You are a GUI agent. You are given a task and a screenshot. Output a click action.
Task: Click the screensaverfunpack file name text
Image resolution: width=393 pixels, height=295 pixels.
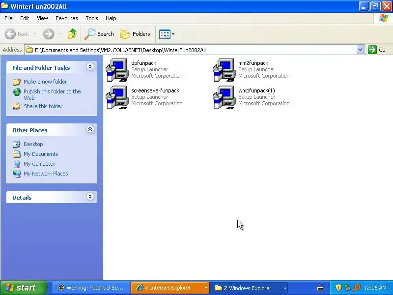coord(155,90)
